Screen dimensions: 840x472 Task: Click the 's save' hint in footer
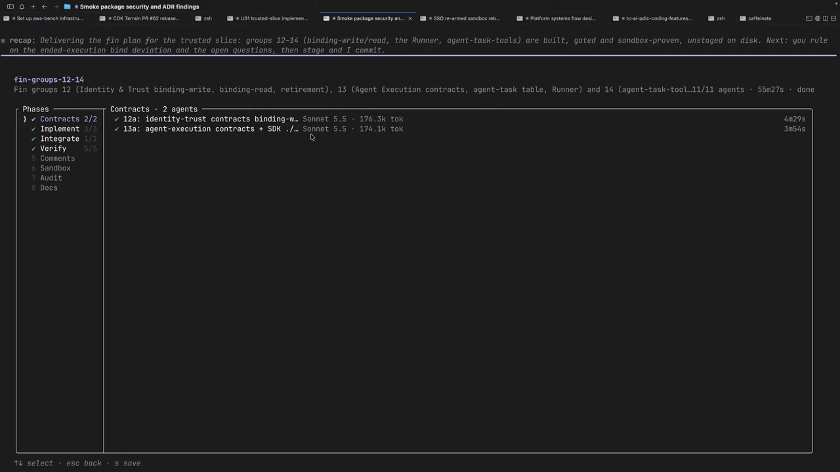pos(128,463)
